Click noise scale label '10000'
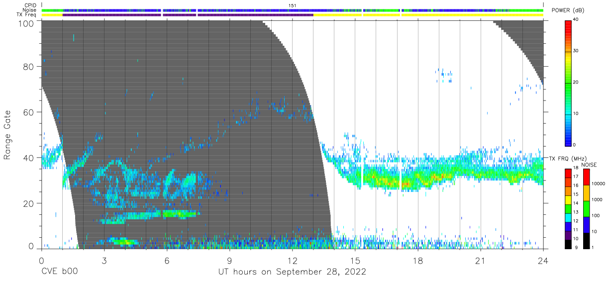This screenshot has width=611, height=282. click(x=599, y=184)
